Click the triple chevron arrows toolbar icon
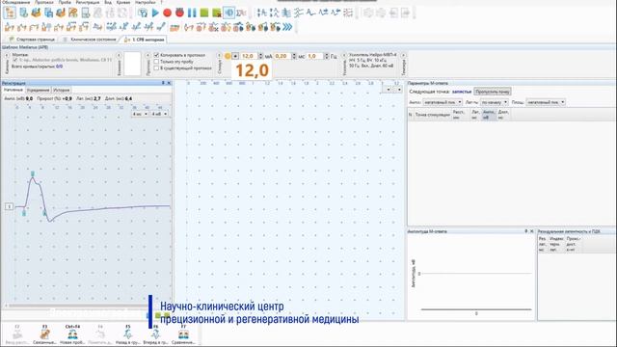617x347 pixels. click(287, 27)
